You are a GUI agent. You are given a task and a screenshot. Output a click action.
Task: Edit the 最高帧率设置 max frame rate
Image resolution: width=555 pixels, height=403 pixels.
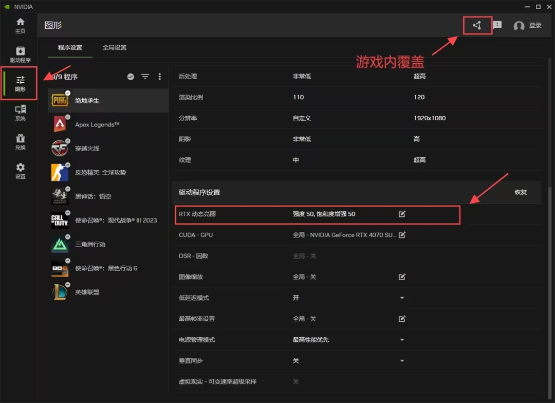click(402, 319)
